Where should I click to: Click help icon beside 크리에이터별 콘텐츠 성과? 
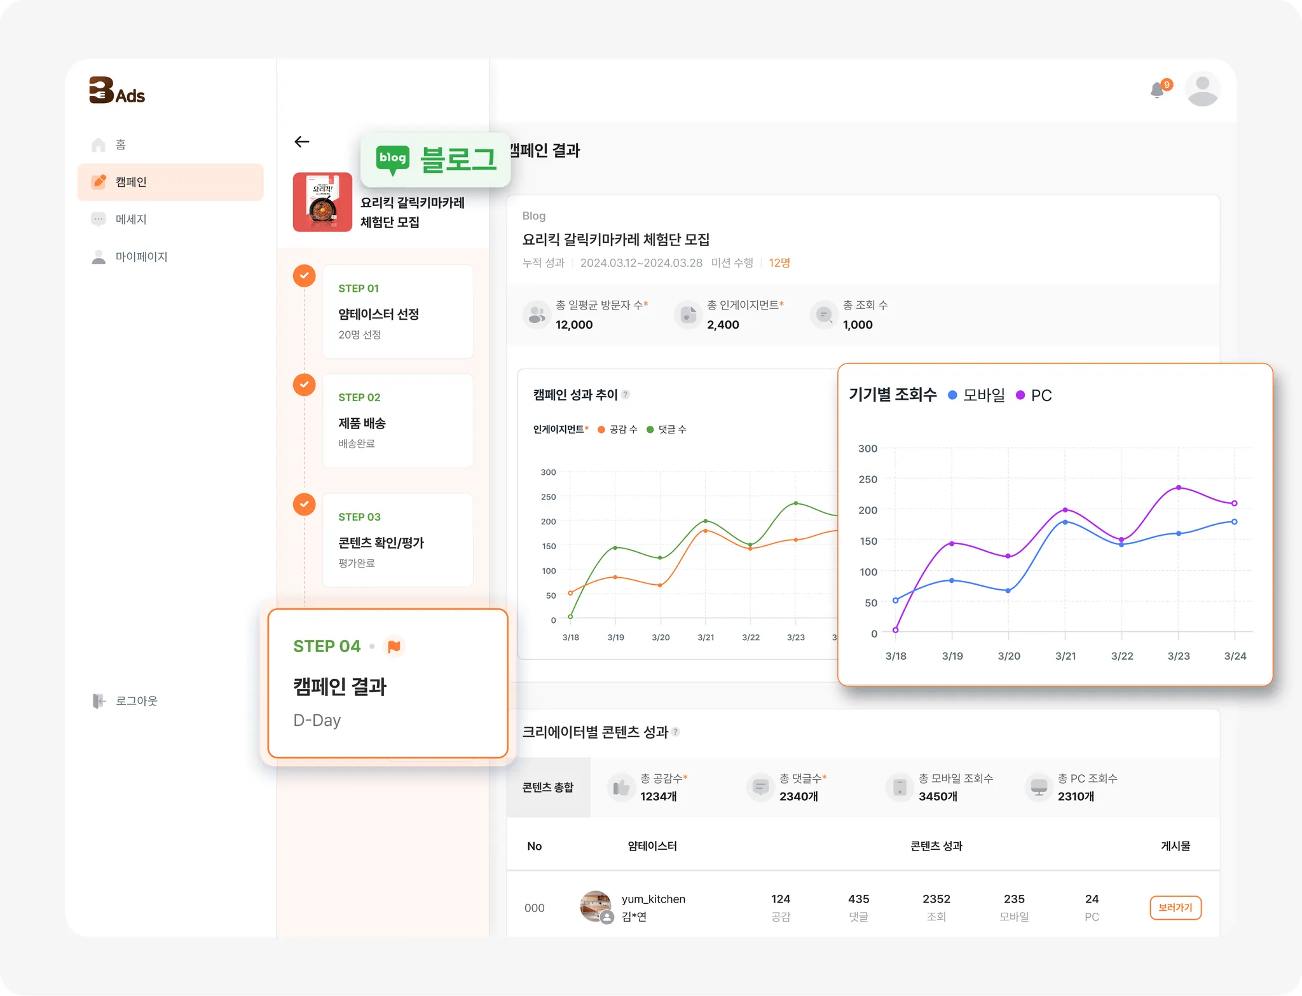coord(675,732)
